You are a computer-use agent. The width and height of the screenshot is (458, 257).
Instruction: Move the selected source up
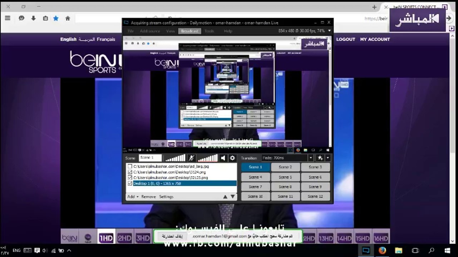pos(225,197)
